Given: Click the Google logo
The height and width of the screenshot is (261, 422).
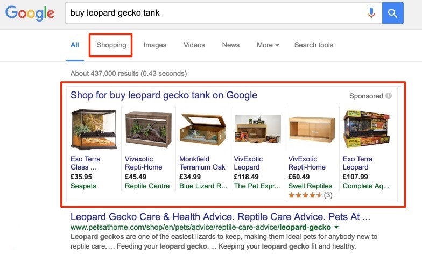Looking at the screenshot, I should tap(30, 13).
